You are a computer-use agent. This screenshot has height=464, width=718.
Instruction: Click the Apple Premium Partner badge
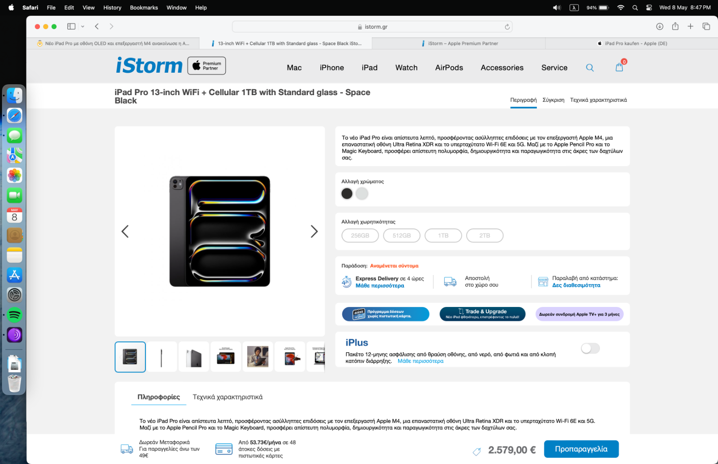206,66
